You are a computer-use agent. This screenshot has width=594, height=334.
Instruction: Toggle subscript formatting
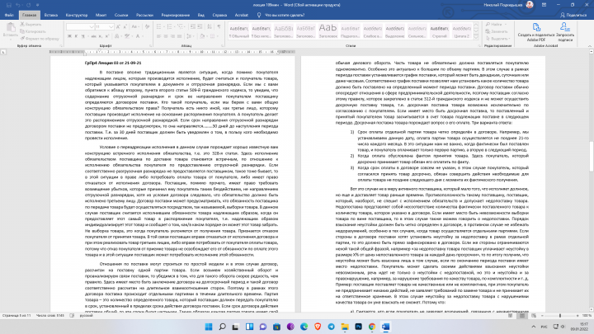(x=101, y=36)
